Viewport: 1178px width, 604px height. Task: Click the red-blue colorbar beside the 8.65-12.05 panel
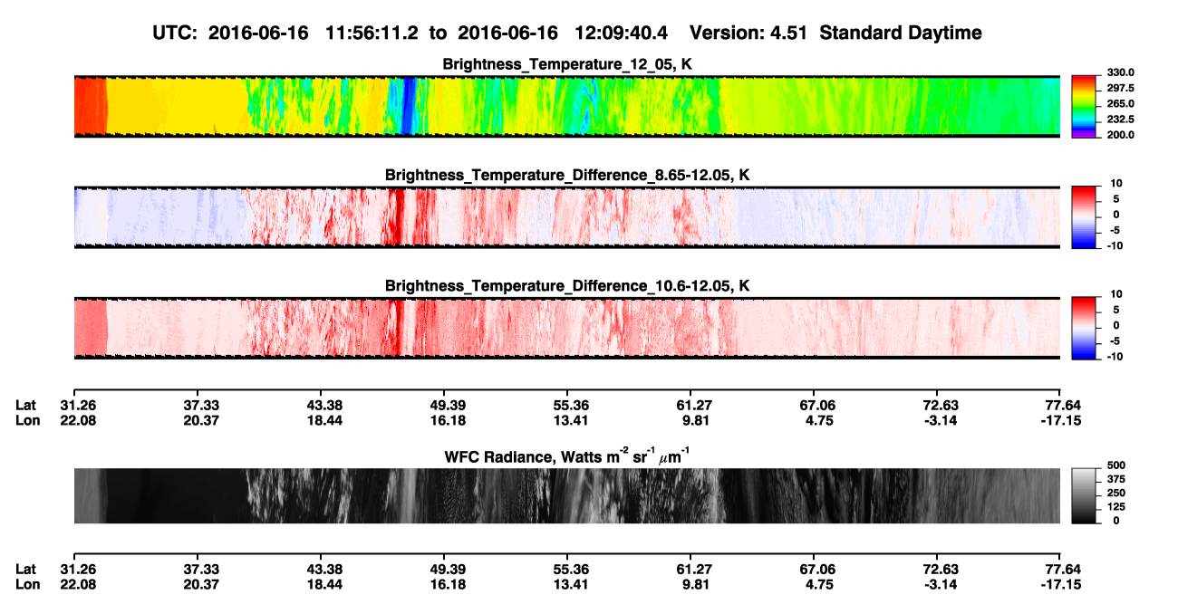[1084, 216]
